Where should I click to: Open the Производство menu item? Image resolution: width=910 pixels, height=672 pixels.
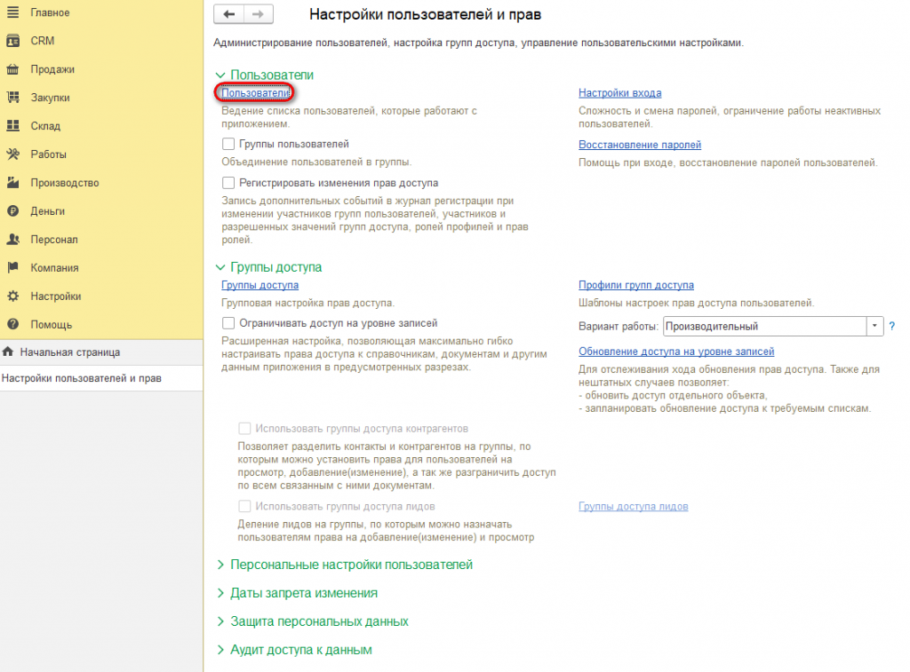coord(64,183)
